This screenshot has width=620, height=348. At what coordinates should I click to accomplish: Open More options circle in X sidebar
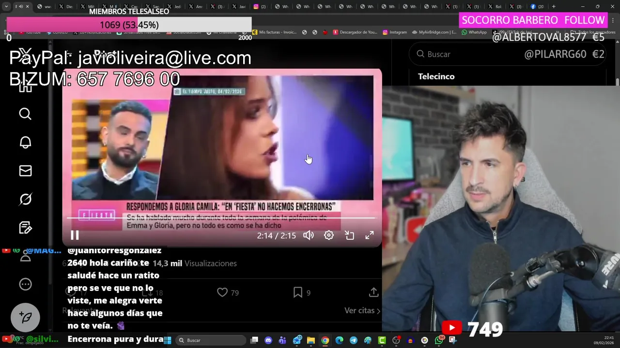coord(25,284)
